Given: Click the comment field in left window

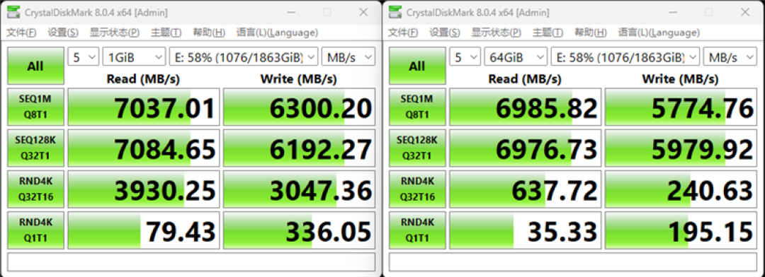Looking at the screenshot, I should point(191,262).
